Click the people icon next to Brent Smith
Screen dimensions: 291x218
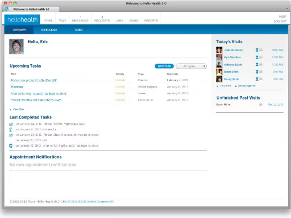(x=261, y=72)
